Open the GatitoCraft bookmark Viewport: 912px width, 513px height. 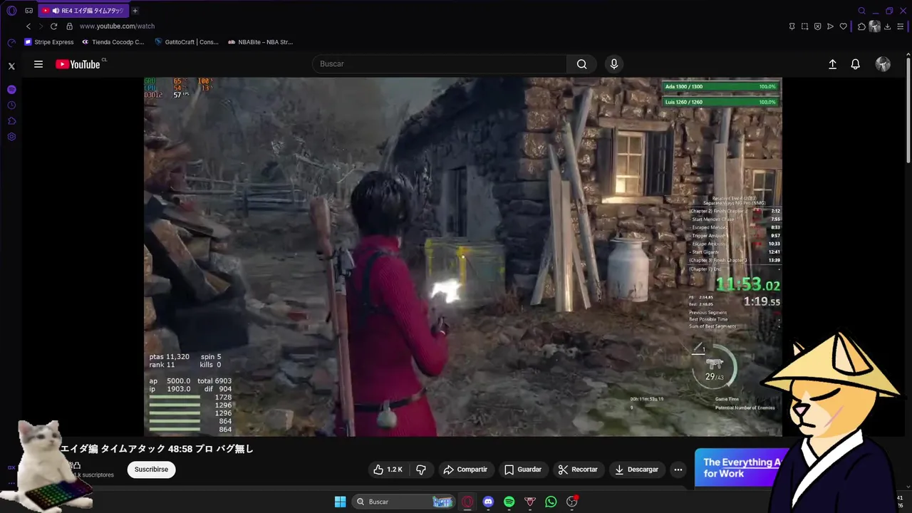click(x=187, y=42)
